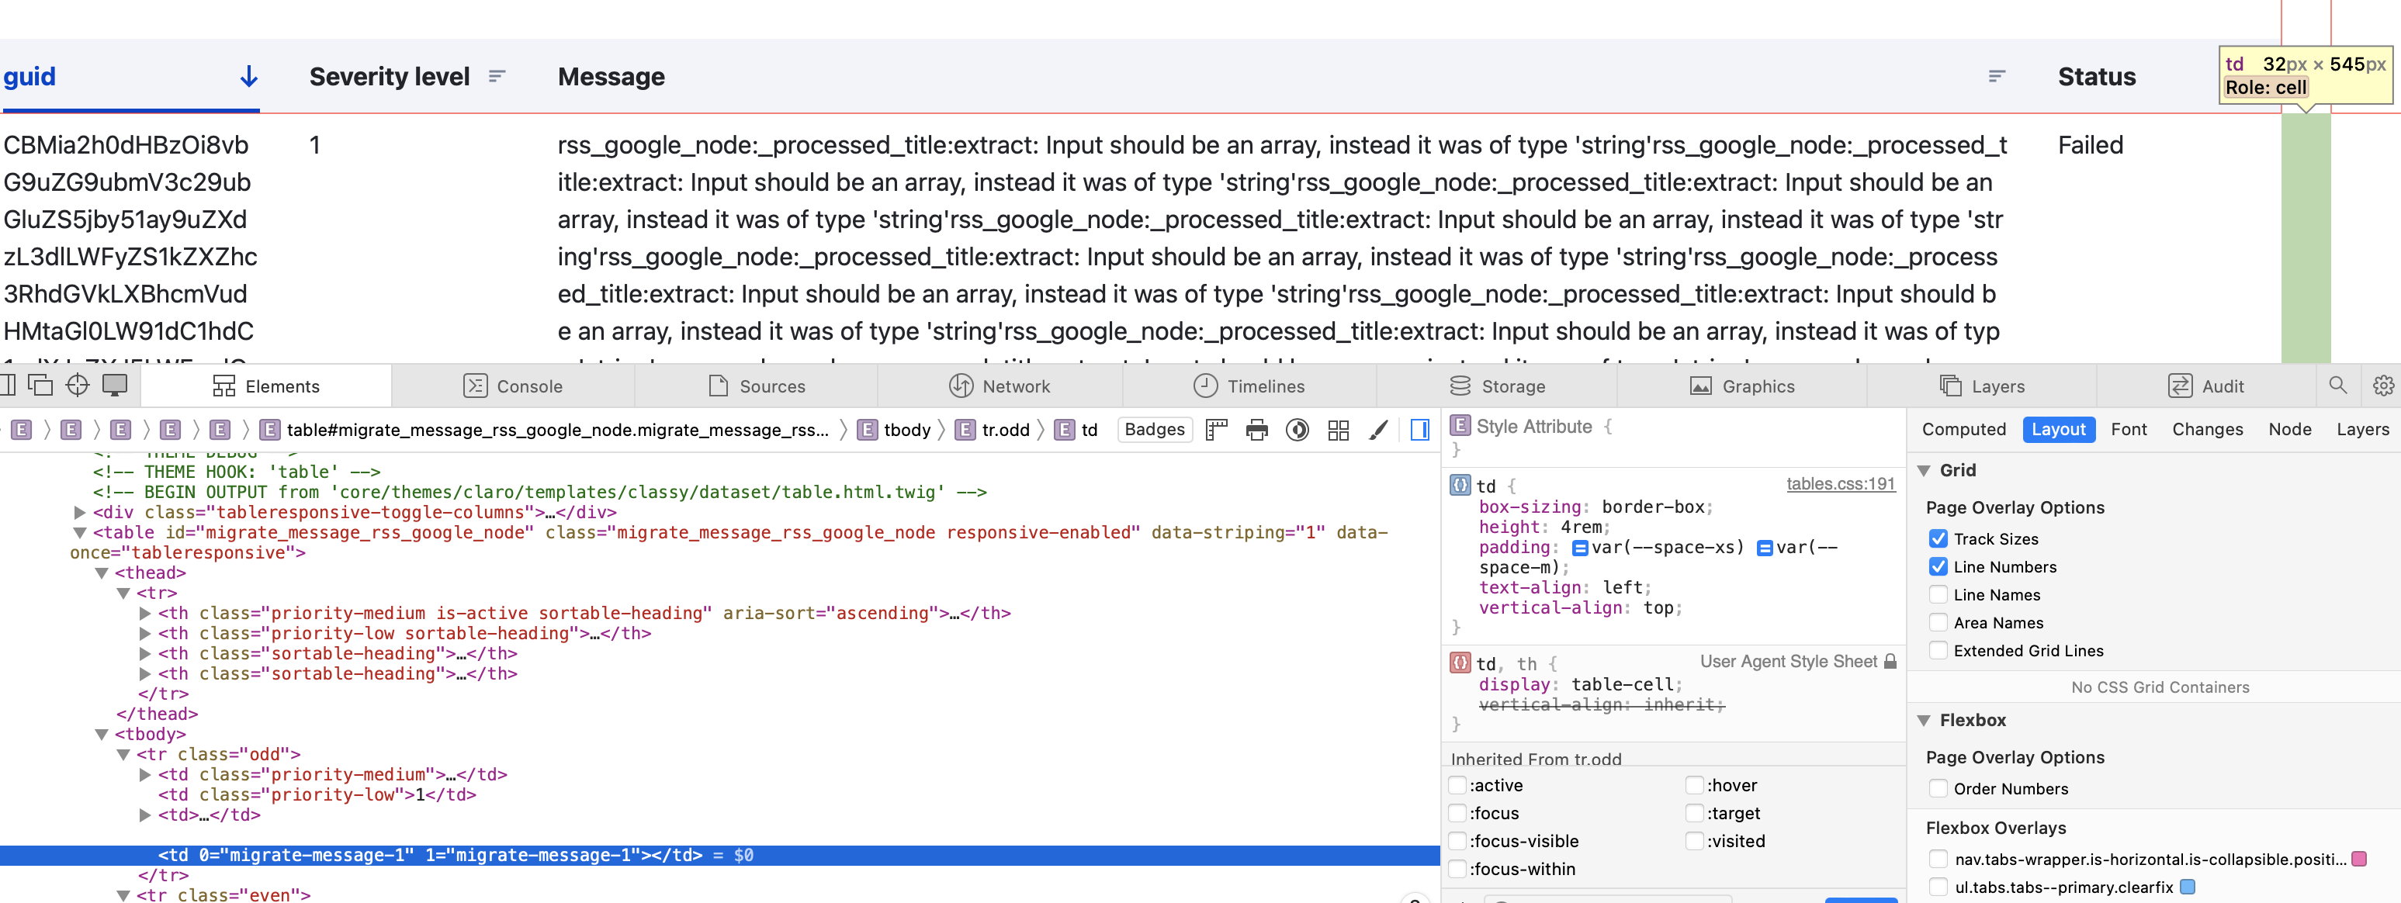Screen dimensions: 2401x903
Task: Click the element selection crosshair icon
Action: pyautogui.click(x=78, y=385)
